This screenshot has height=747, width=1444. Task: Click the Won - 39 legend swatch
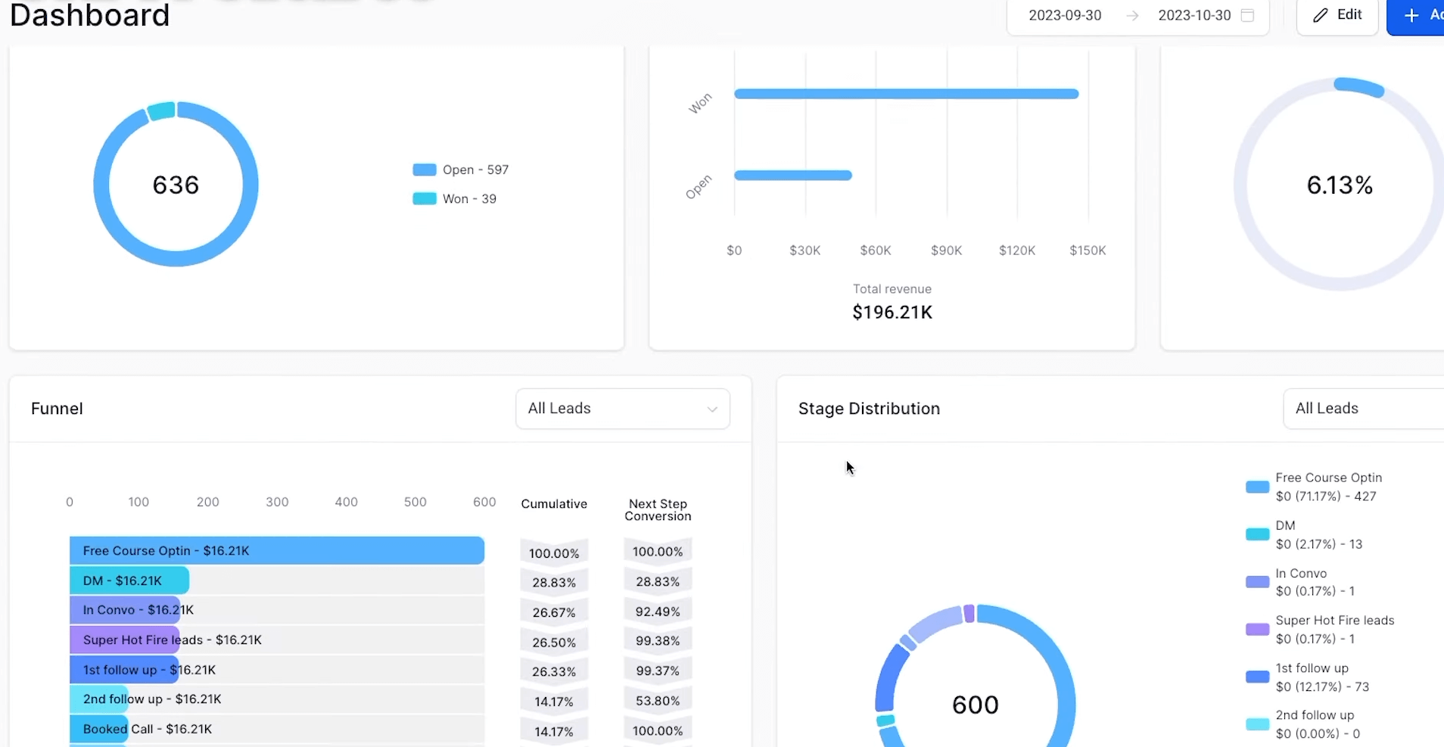click(x=425, y=198)
